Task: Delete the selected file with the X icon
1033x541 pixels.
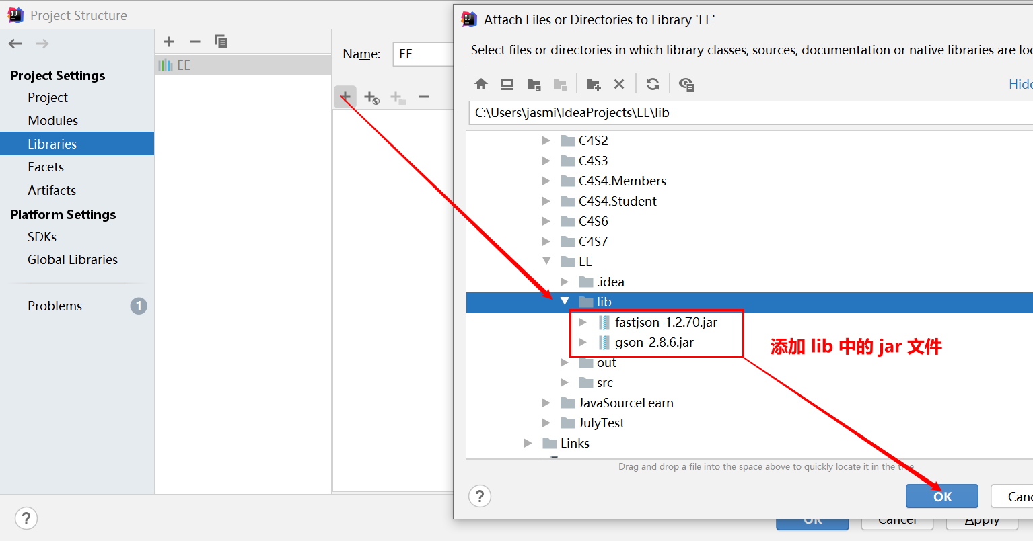Action: coord(619,84)
